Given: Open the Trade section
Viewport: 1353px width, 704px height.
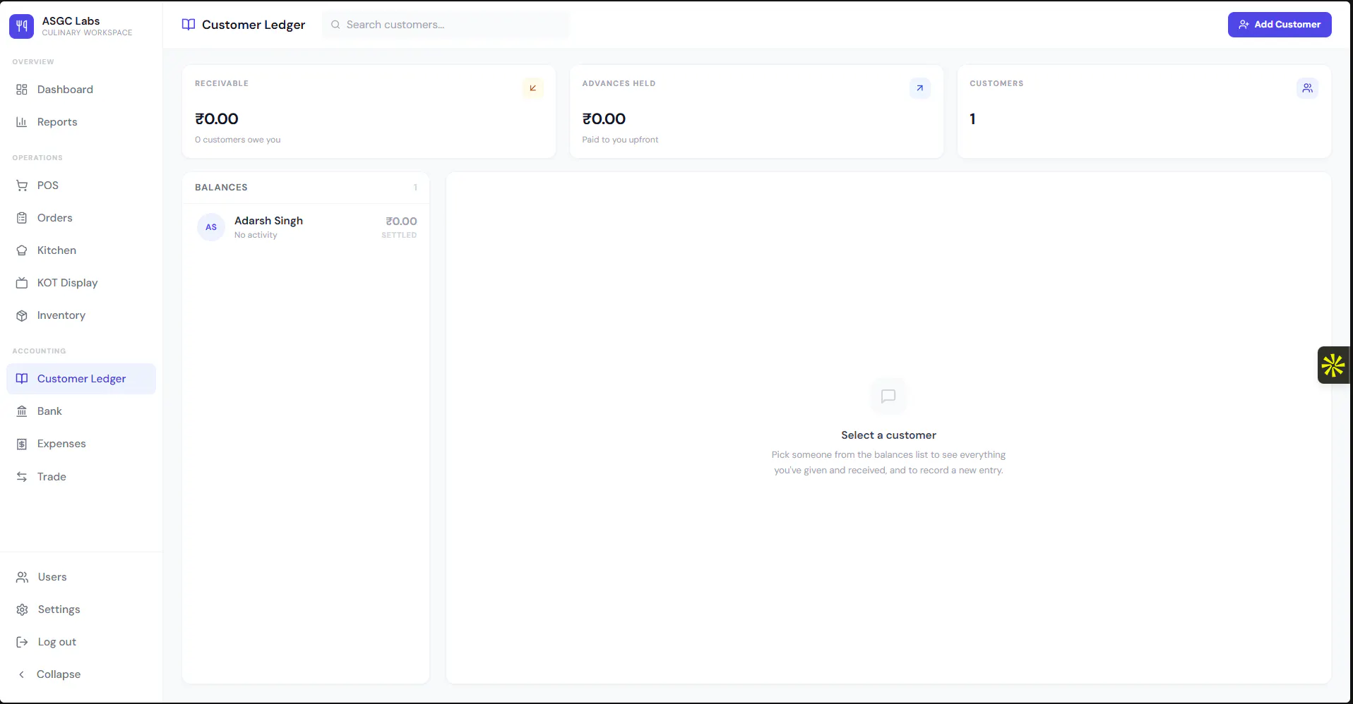Looking at the screenshot, I should (81, 477).
